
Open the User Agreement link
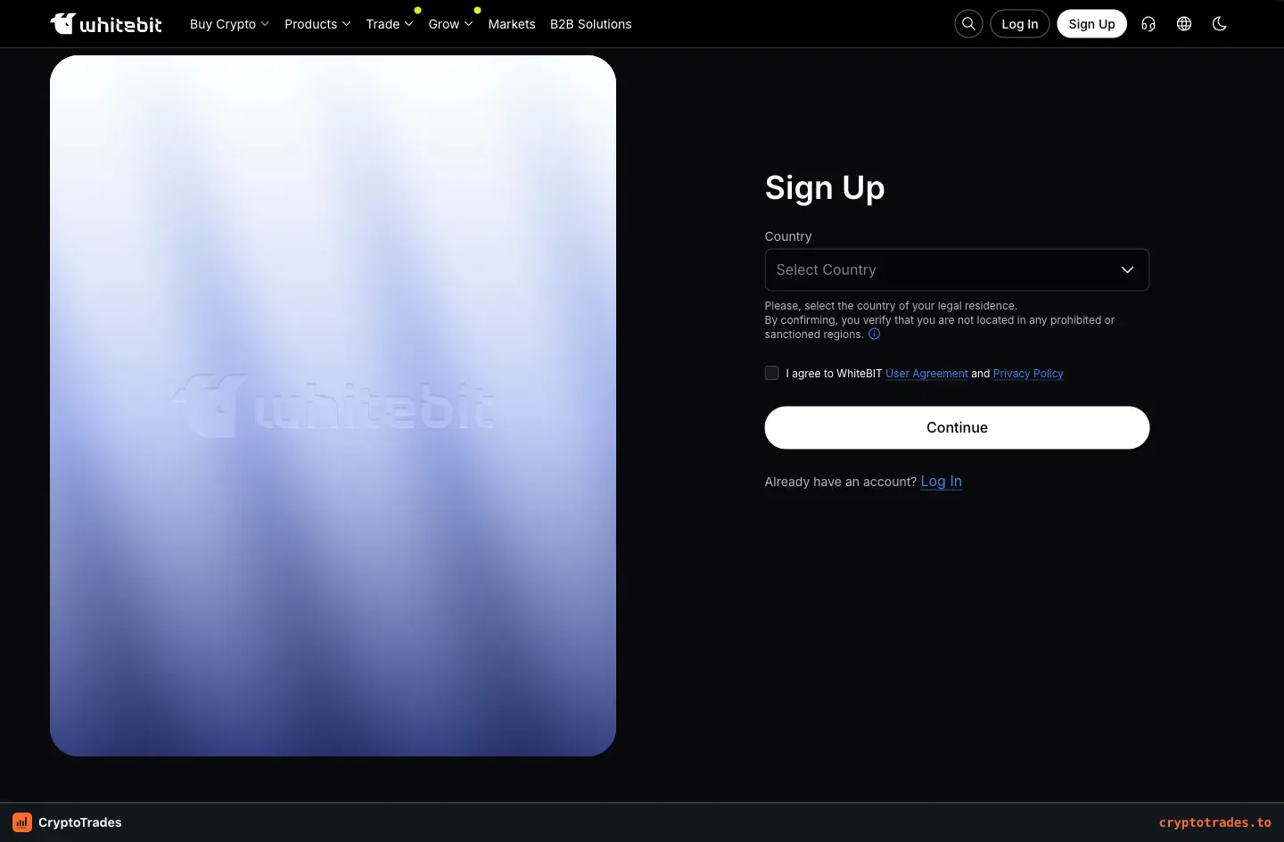[926, 374]
